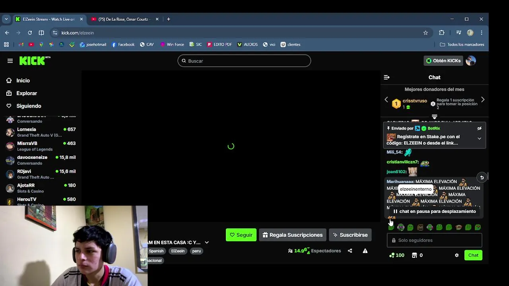Image resolution: width=509 pixels, height=286 pixels.
Task: View site information icon in address bar
Action: coord(55,33)
